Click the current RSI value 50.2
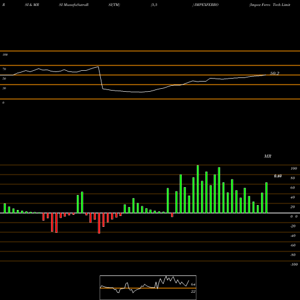300x300 pixels. point(275,73)
